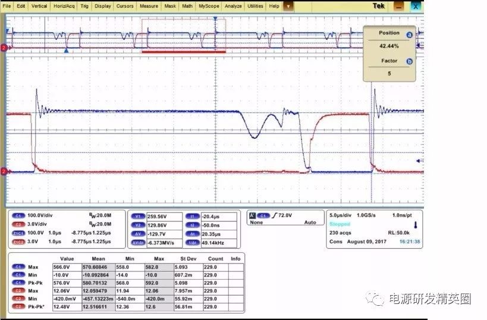Click the red channel 2 ground marker
Viewport: 487px width, 320px height.
pyautogui.click(x=4, y=172)
